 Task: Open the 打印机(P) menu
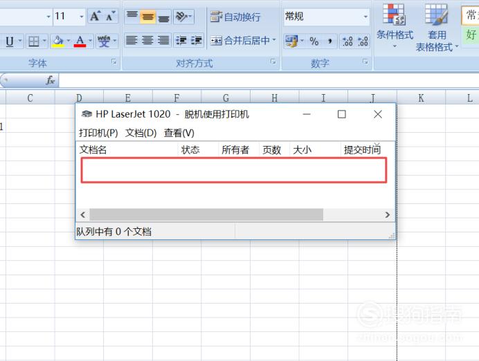[x=98, y=133]
